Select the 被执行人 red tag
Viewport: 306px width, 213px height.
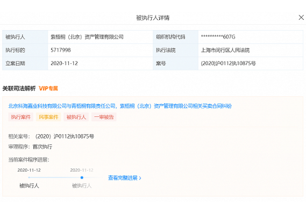[x=76, y=117]
